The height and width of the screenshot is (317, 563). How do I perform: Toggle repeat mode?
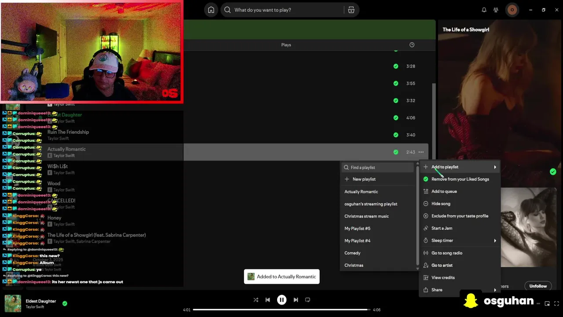pyautogui.click(x=307, y=300)
